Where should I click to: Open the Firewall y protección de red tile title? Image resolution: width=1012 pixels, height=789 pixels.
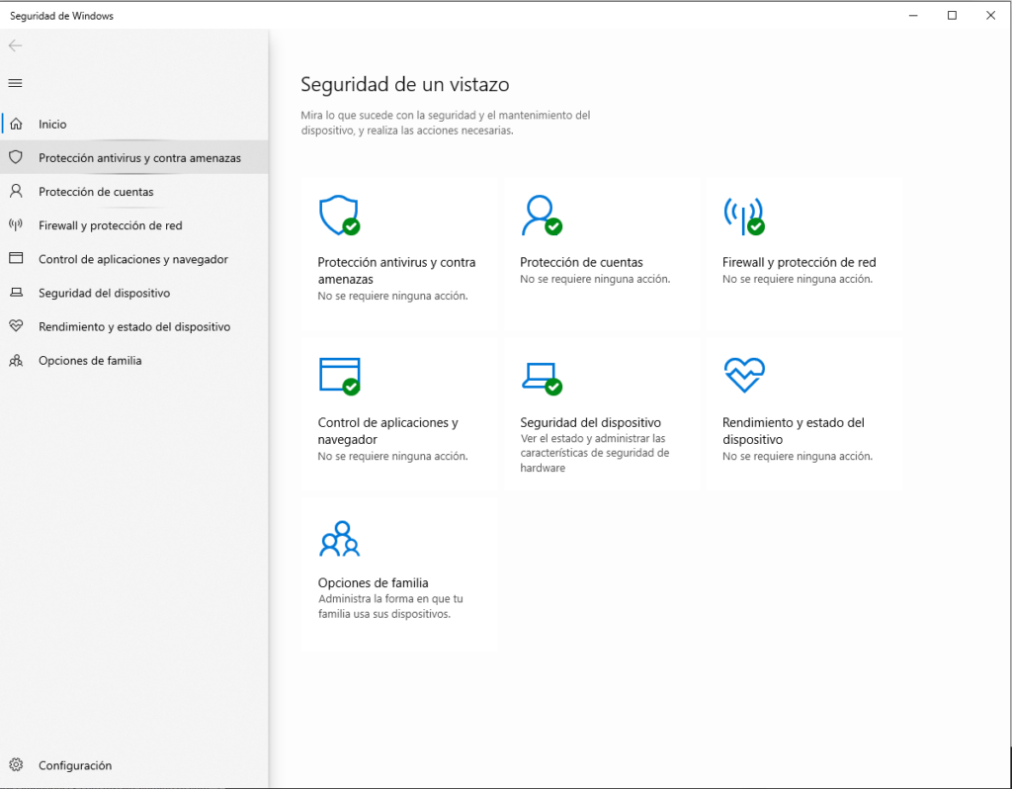click(x=799, y=262)
